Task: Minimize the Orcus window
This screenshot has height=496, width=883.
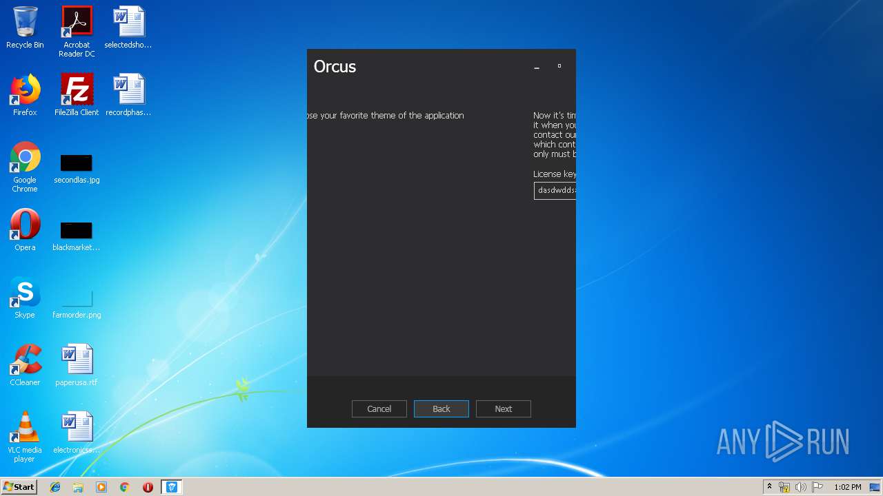Action: pos(537,67)
